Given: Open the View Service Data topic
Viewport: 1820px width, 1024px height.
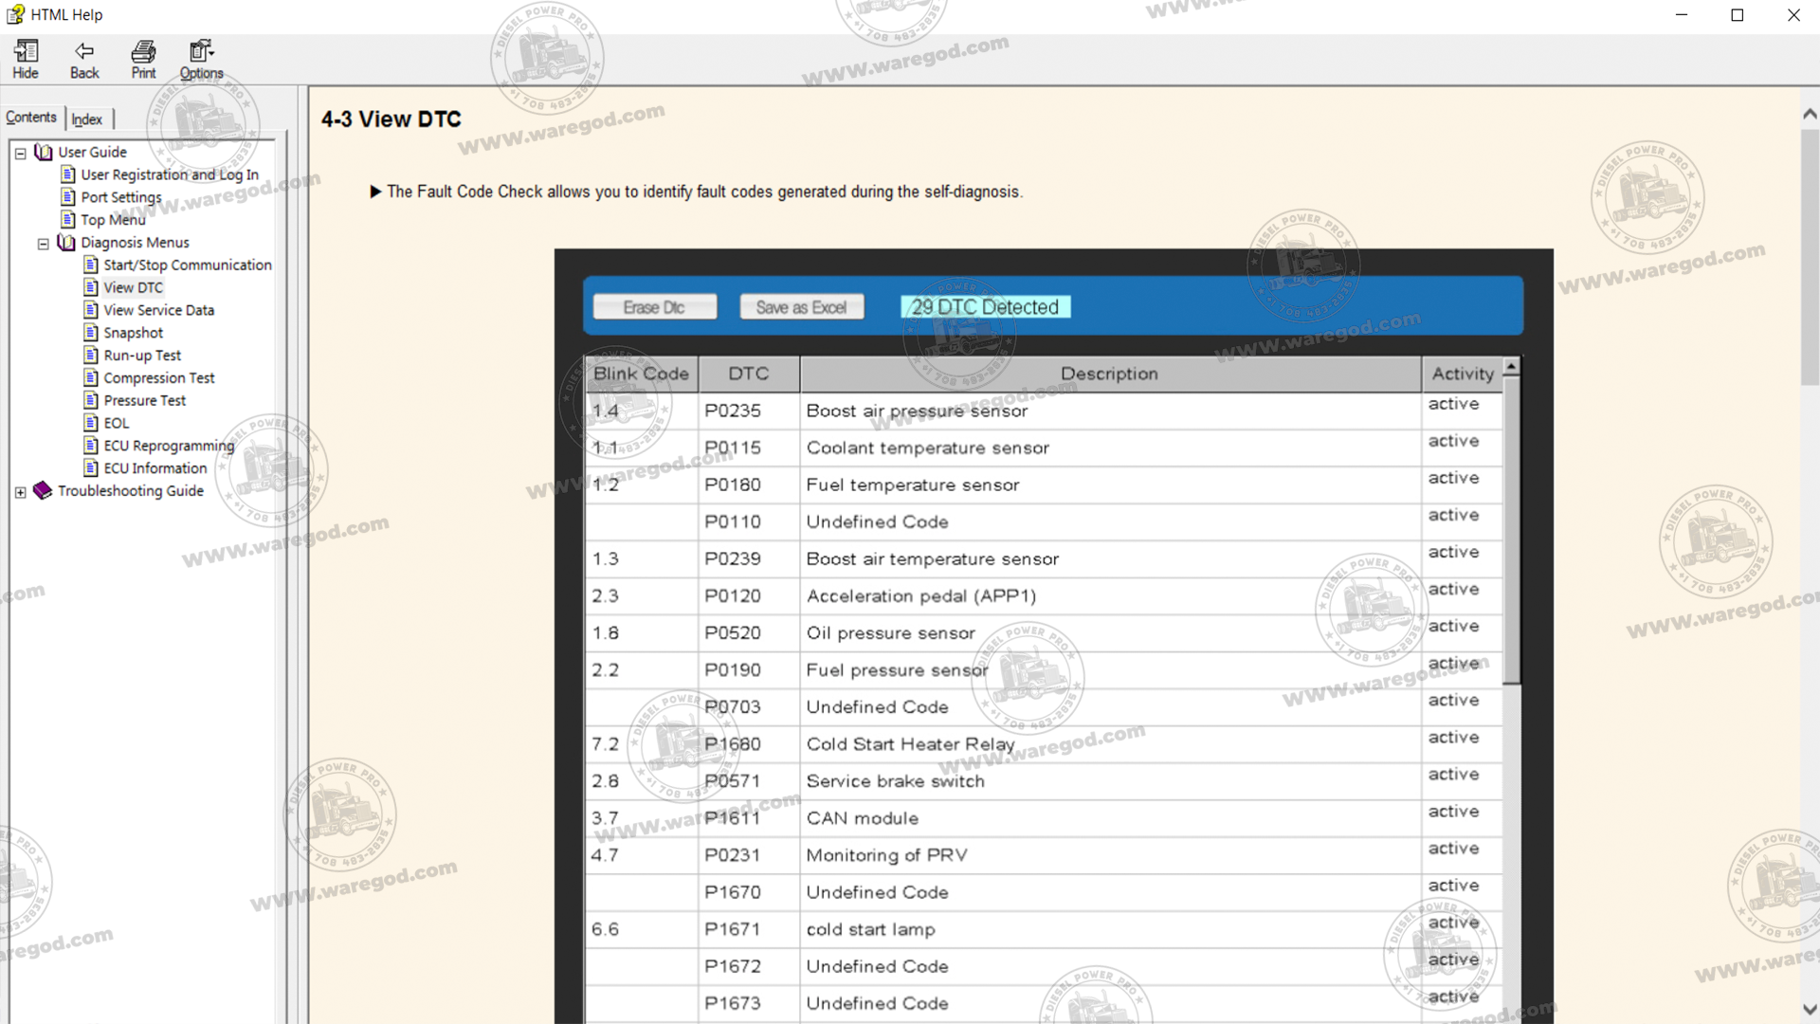Looking at the screenshot, I should click(158, 310).
